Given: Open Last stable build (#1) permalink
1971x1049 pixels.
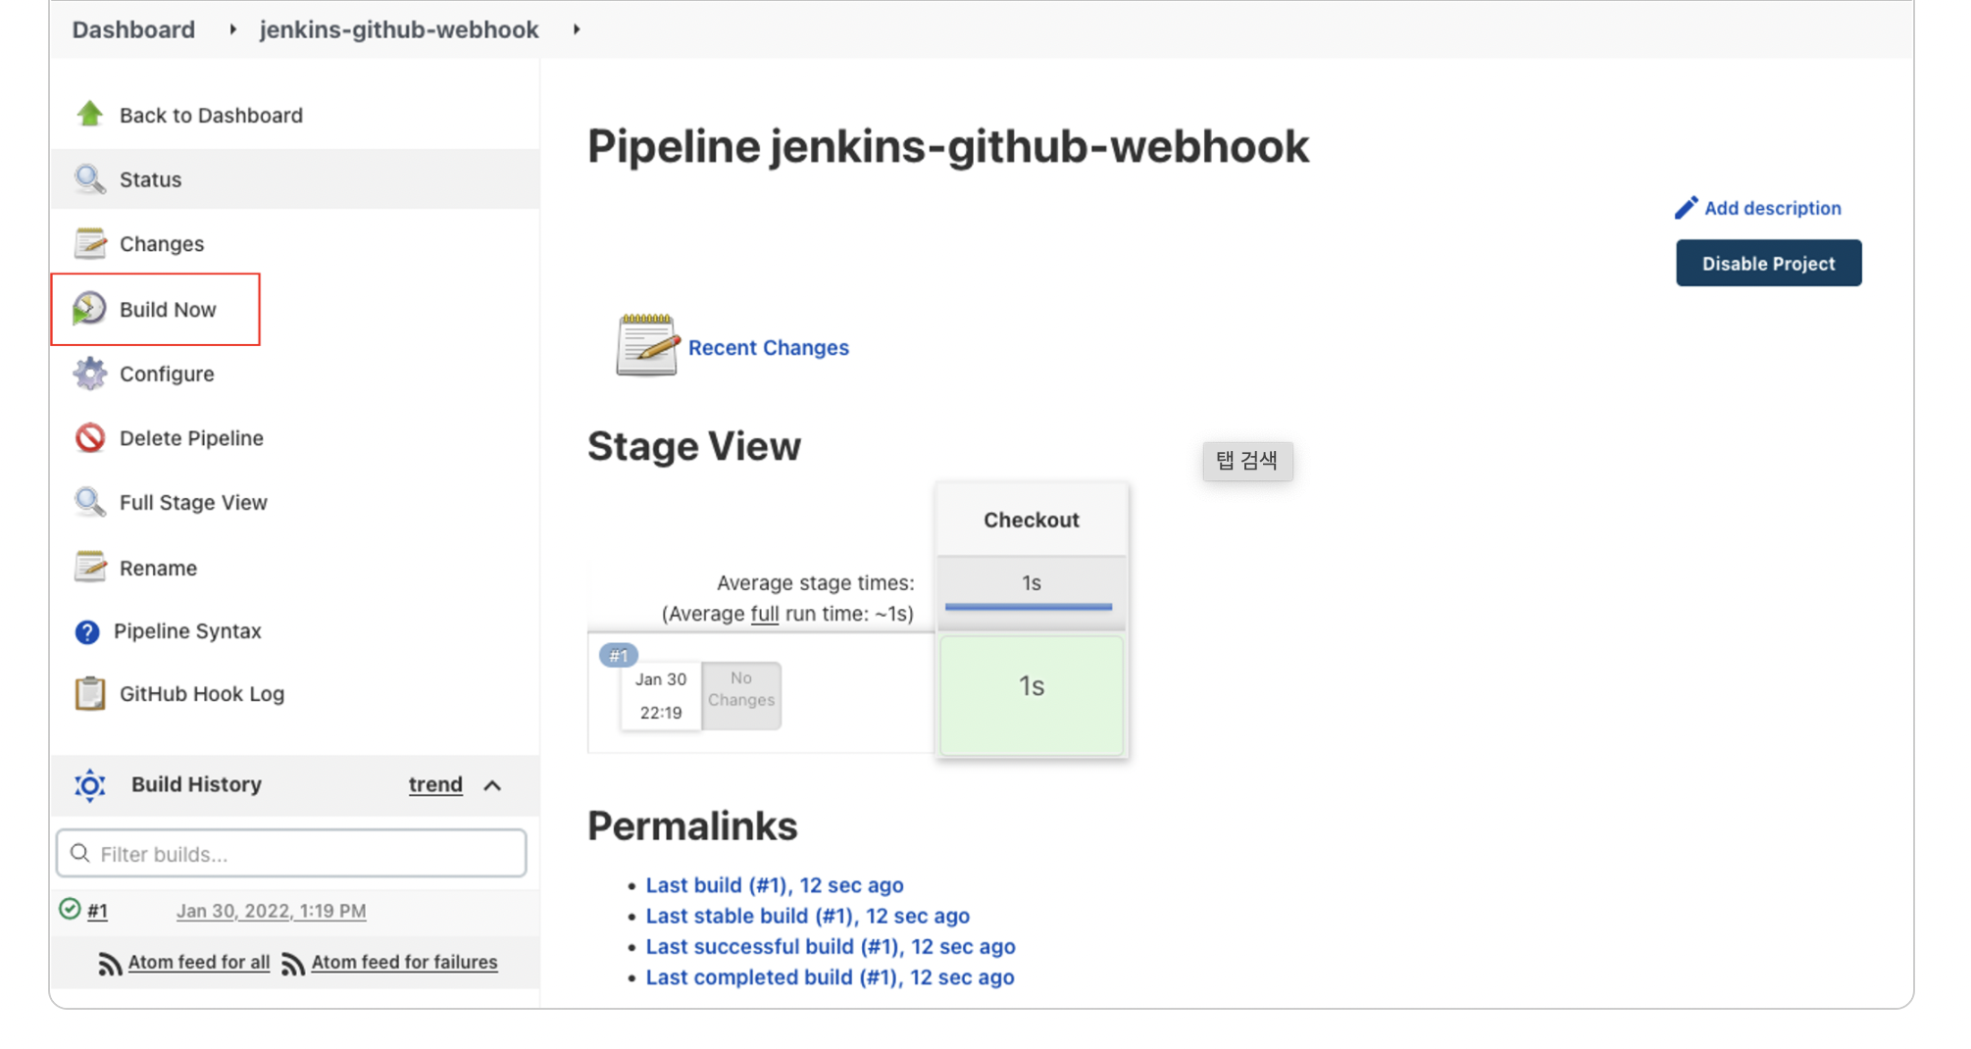Looking at the screenshot, I should 807,916.
